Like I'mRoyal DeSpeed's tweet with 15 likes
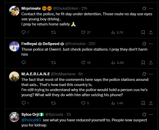159x130 pixels. [x=83, y=63]
